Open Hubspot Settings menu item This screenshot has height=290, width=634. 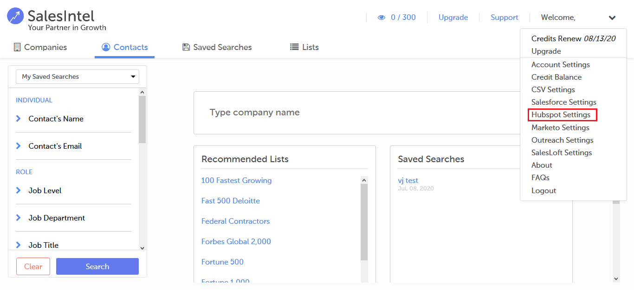coord(561,115)
